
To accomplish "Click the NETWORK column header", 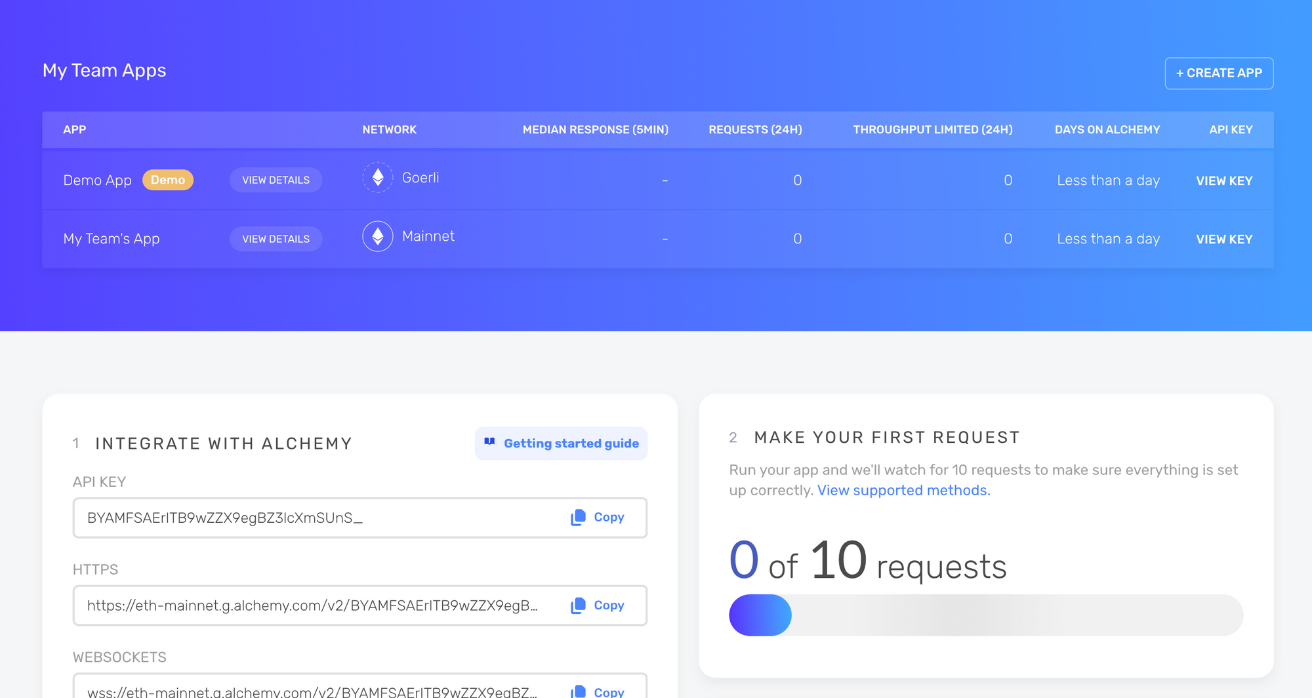I will (x=390, y=130).
